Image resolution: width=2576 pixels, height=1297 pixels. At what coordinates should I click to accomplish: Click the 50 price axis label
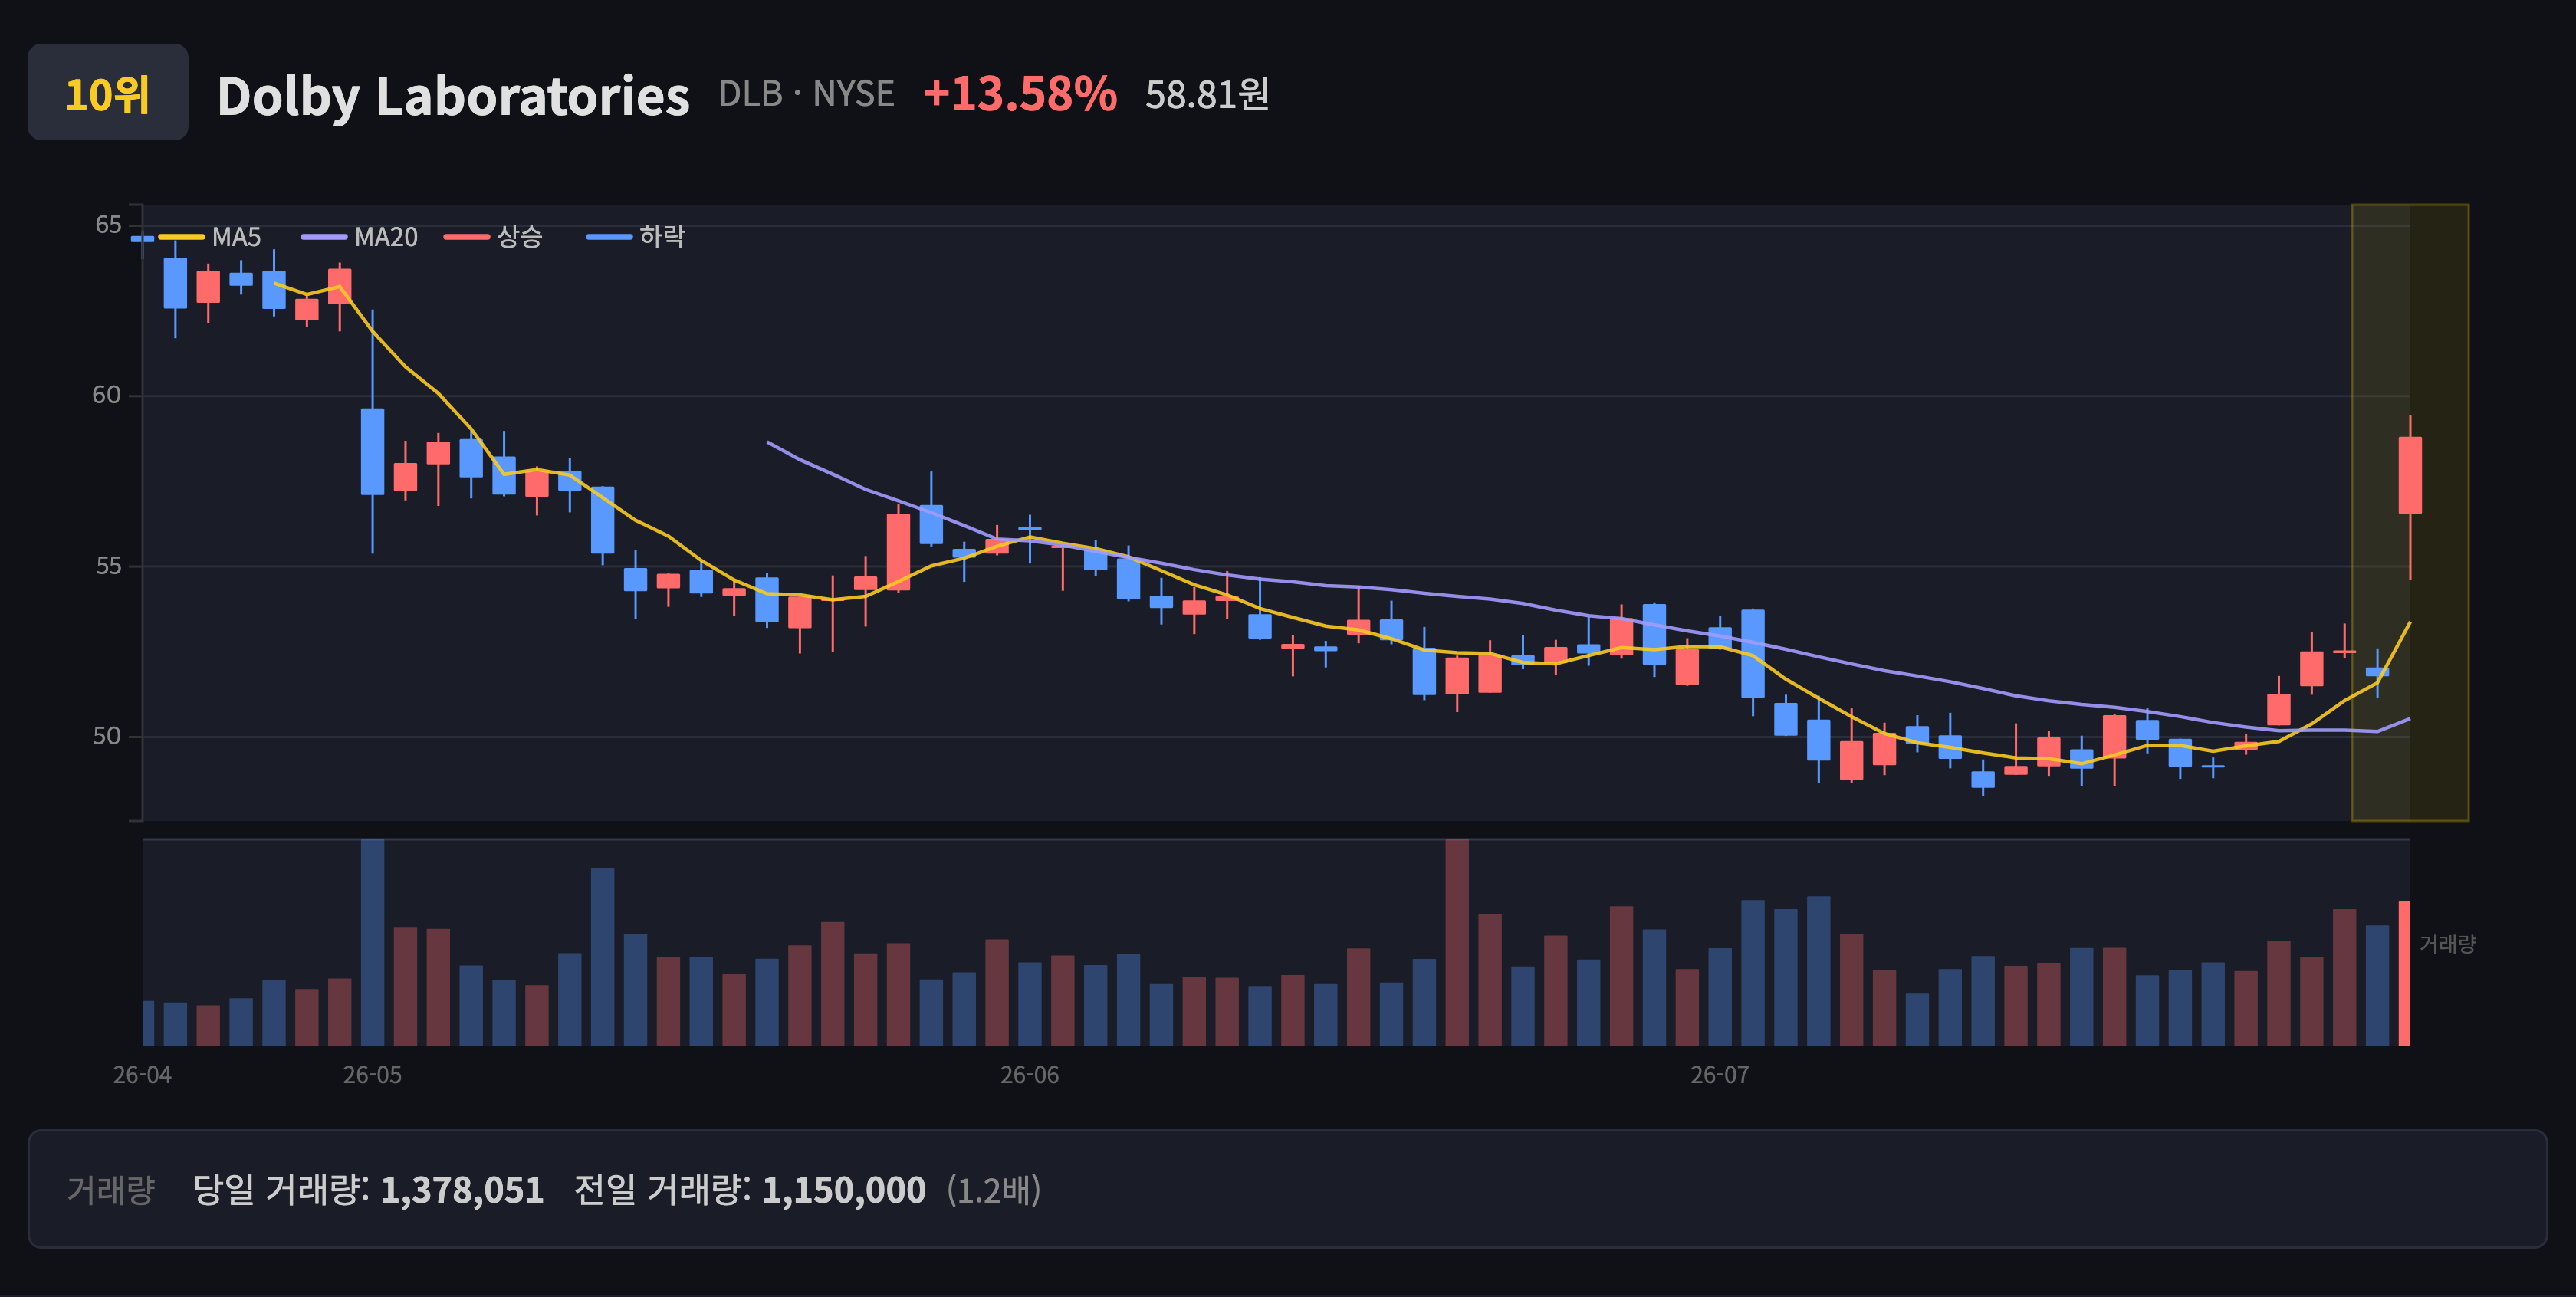(x=107, y=736)
